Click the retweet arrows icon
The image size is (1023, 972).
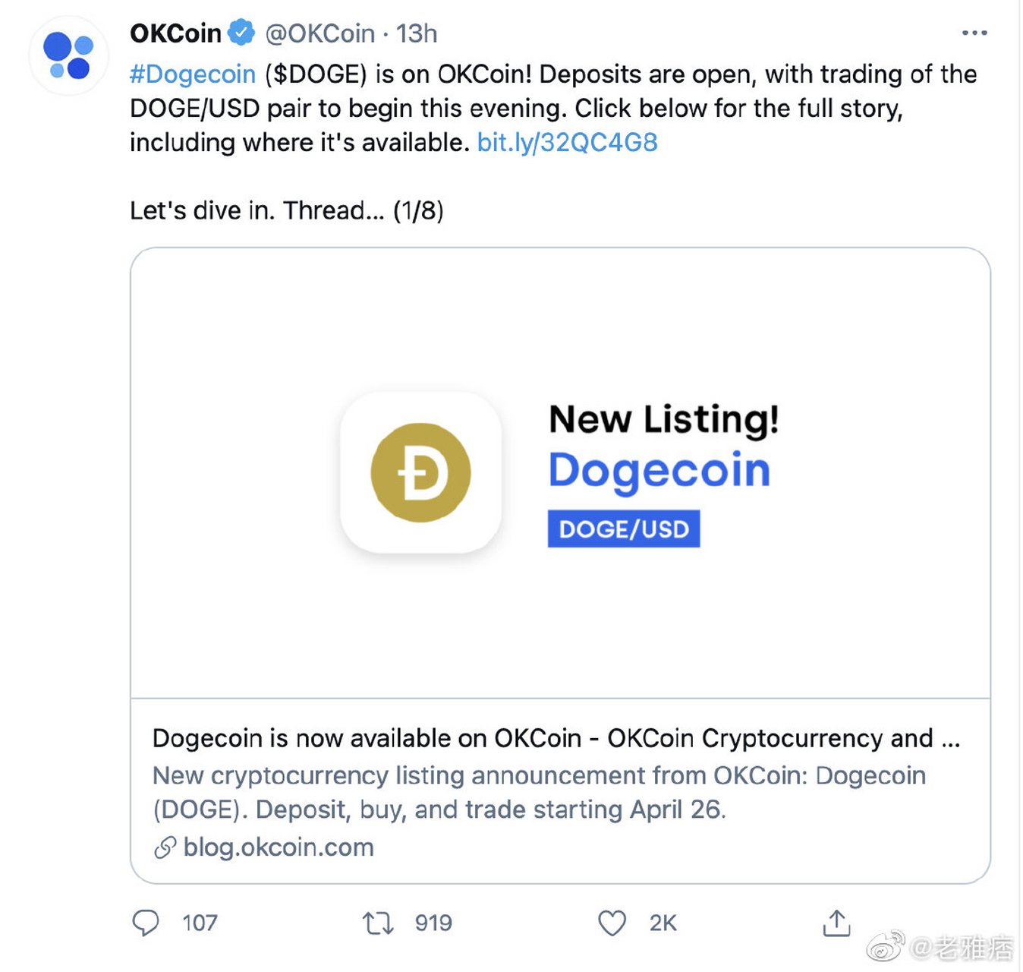[378, 923]
